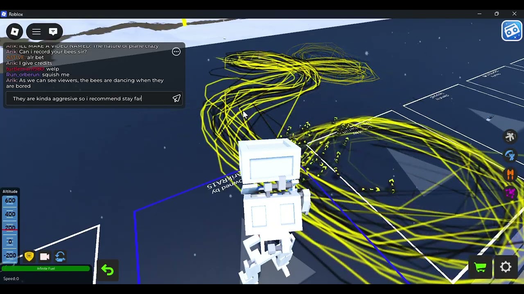
Task: Click chat line 'I give credits'
Action: coord(29,63)
